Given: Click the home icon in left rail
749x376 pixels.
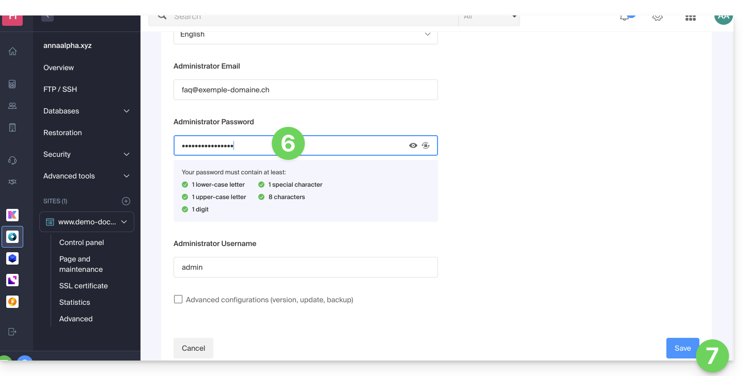Looking at the screenshot, I should 12,51.
